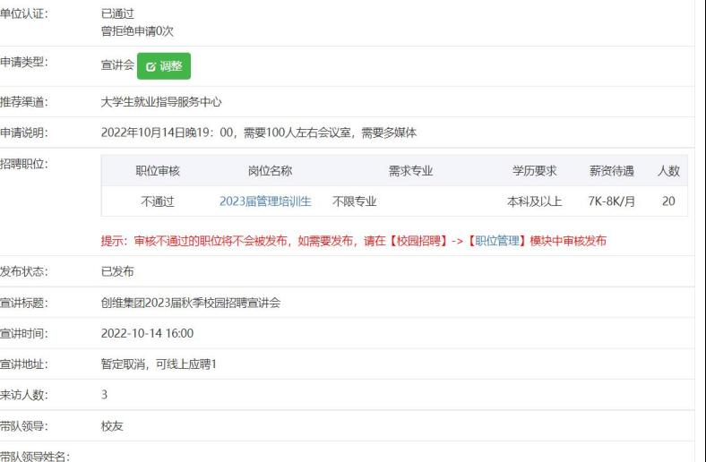
Task: Click the 宣讲地址 text 暂定取消，可线上应聘1
Action: click(x=159, y=364)
